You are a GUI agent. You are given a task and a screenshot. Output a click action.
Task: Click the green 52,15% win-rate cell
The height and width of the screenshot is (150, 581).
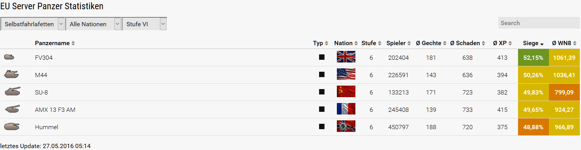[x=533, y=57]
